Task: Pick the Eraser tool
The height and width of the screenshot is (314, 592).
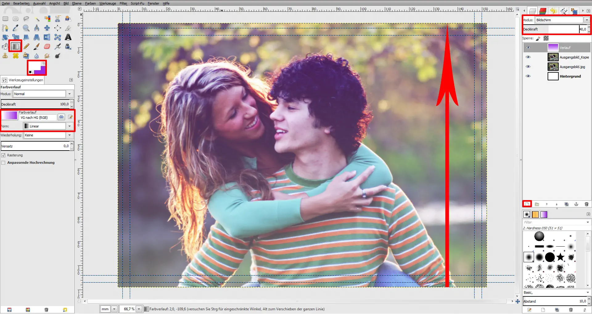Action: [x=47, y=46]
